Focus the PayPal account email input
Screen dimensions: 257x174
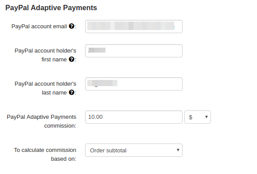[x=134, y=26]
